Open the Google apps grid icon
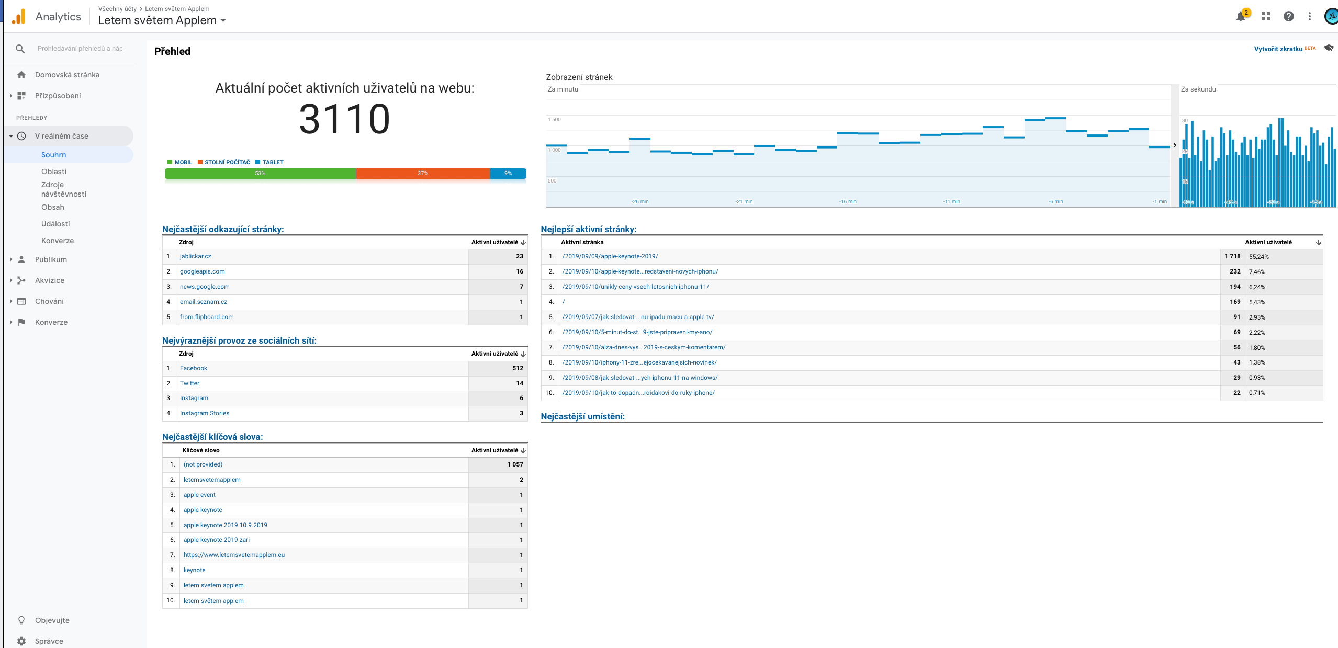The width and height of the screenshot is (1338, 648). 1266,16
